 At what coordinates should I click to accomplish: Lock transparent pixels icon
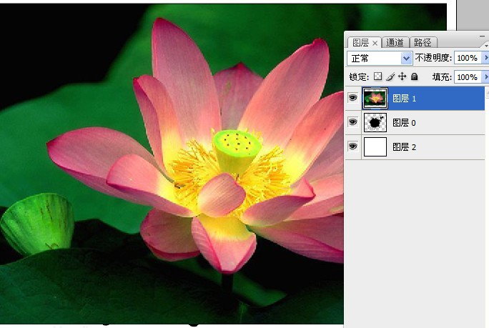377,76
